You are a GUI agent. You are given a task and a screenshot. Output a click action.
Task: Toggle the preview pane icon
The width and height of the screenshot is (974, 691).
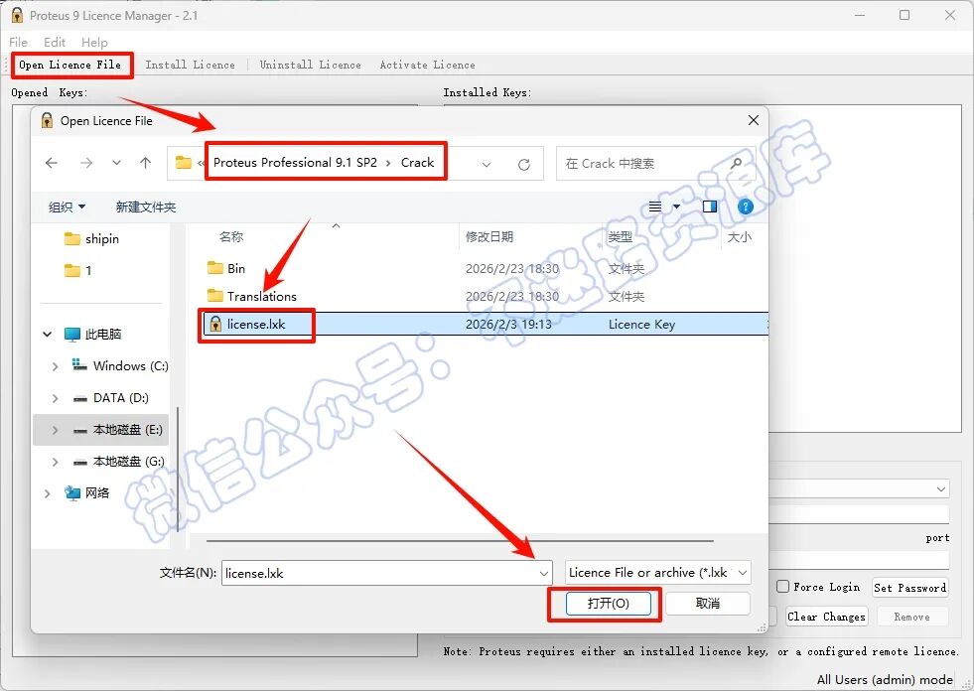(709, 207)
